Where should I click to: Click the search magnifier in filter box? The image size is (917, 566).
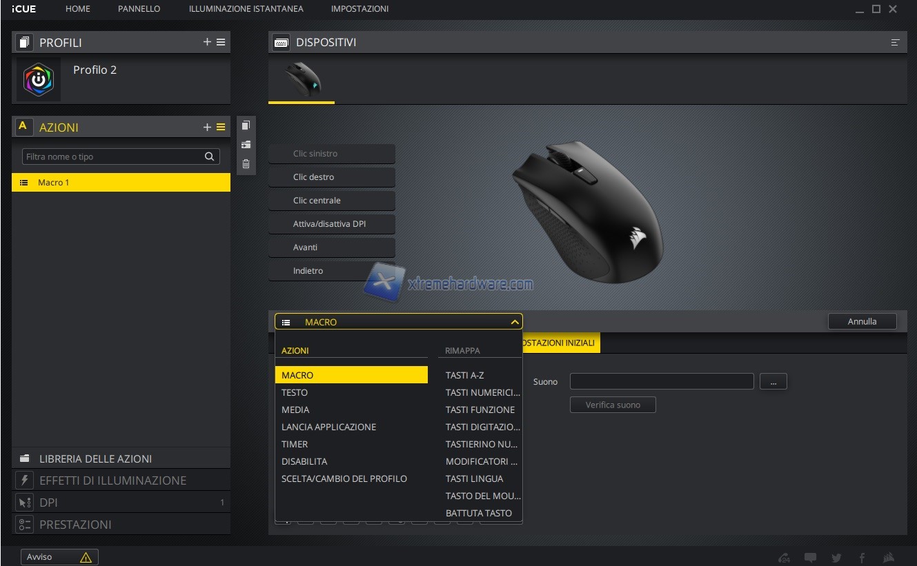point(209,156)
